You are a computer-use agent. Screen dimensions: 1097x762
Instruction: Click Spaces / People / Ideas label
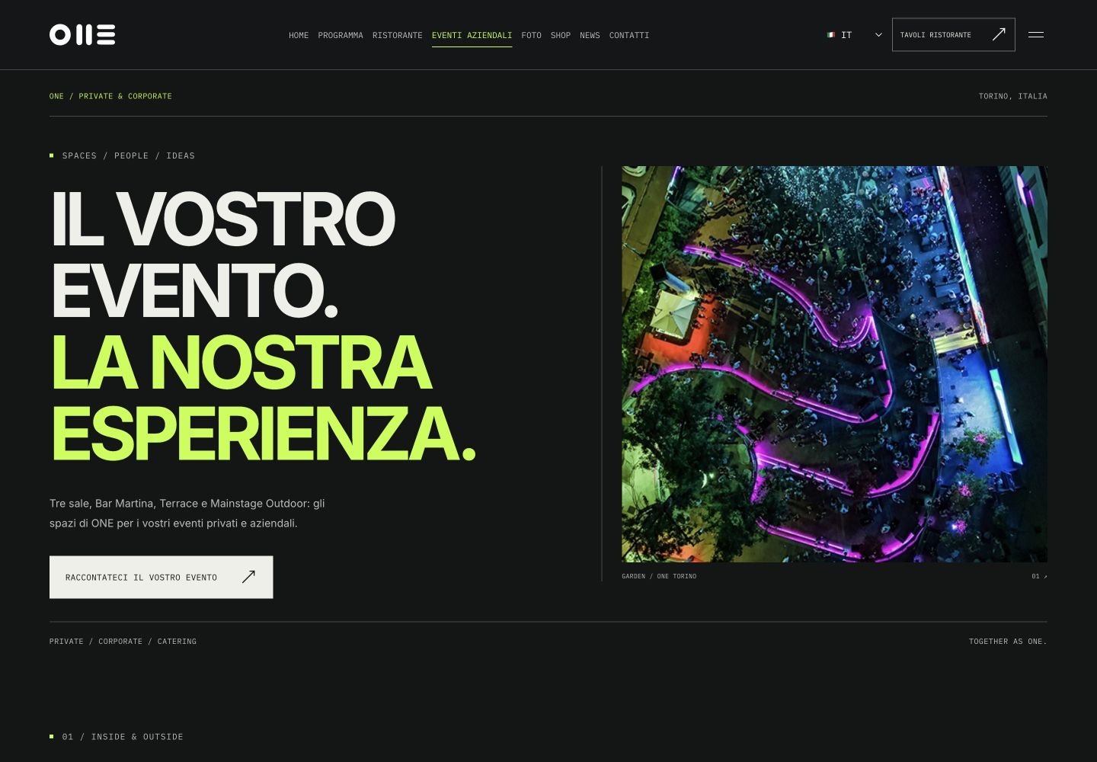[x=129, y=155]
